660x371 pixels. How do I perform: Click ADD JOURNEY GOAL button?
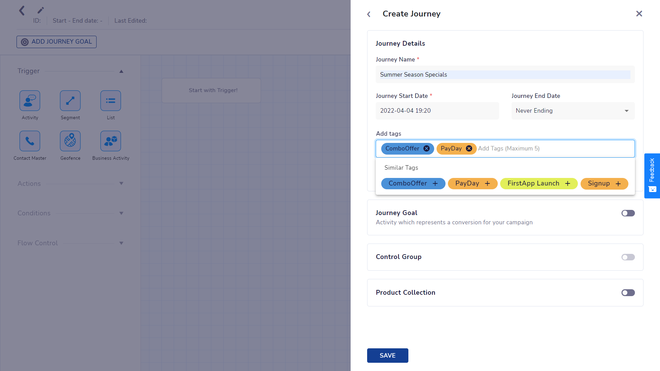pyautogui.click(x=56, y=42)
